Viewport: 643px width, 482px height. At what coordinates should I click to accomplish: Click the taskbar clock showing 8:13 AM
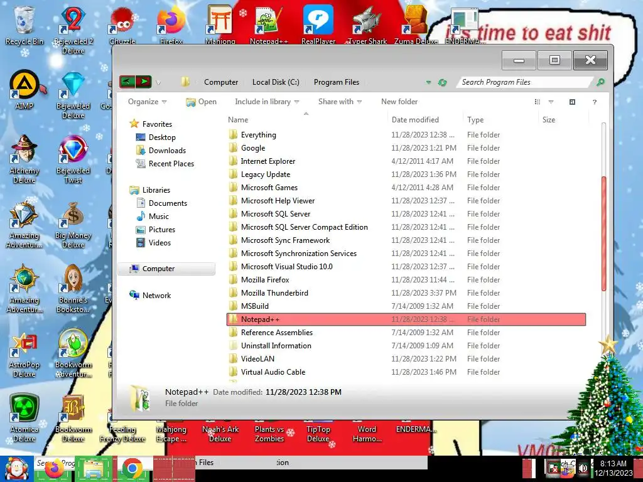pos(613,468)
